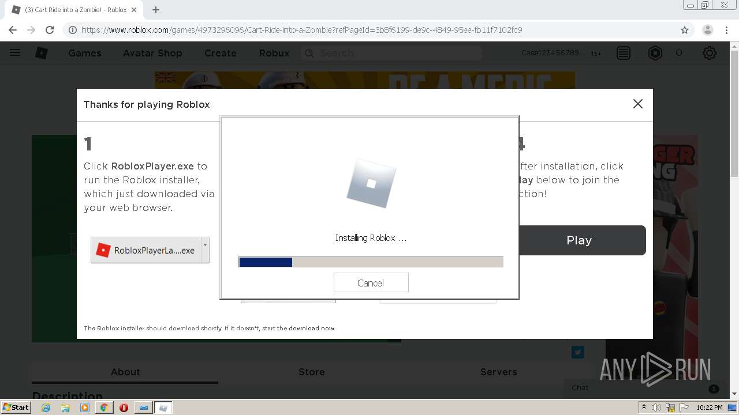739x415 pixels.
Task: Open the on-screen keyboard taskbar item
Action: click(144, 408)
